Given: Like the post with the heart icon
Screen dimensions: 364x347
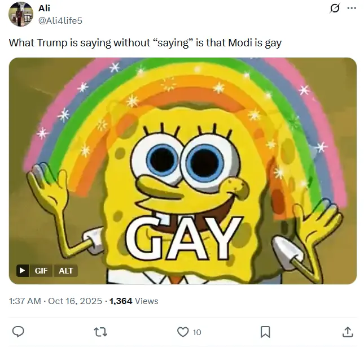Looking at the screenshot, I should click(x=183, y=332).
